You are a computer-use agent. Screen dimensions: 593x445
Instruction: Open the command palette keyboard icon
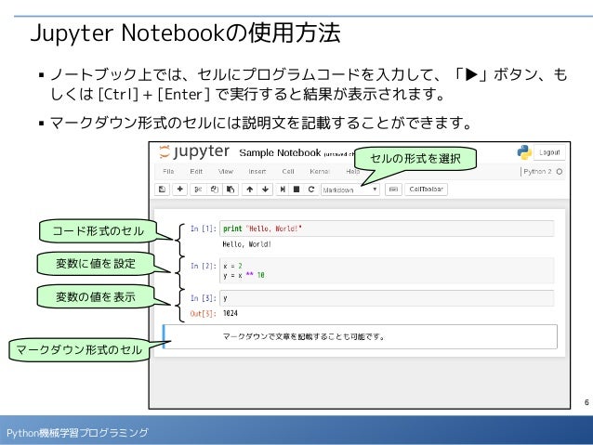coord(393,190)
